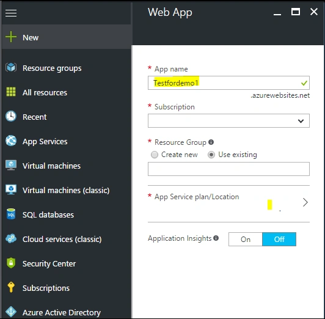Viewport: 325px width, 319px height.
Task: Select the Create new radio button
Action: click(x=155, y=155)
